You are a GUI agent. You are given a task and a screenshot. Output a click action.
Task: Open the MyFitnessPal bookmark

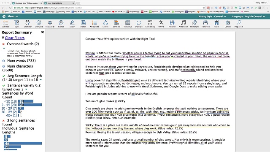[x=232, y=12]
